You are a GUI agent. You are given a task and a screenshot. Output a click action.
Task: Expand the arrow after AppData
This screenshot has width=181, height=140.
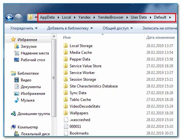pyautogui.click(x=59, y=17)
